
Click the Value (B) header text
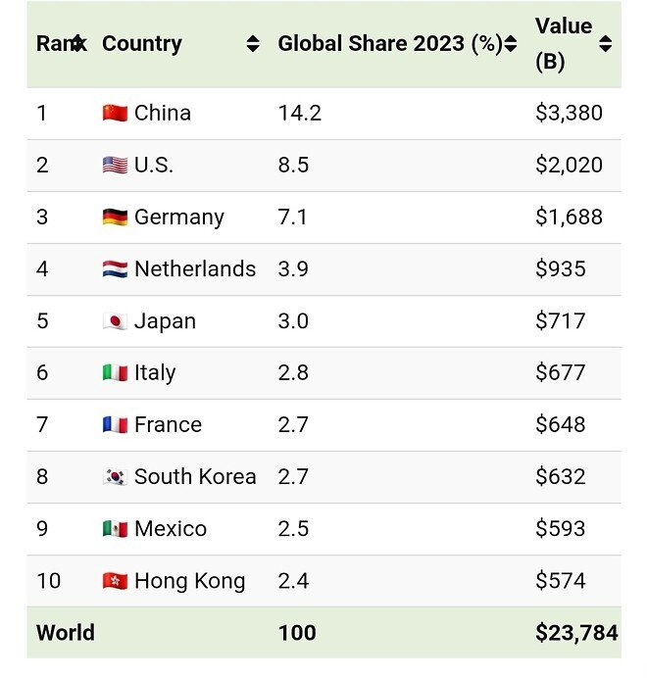(x=563, y=44)
